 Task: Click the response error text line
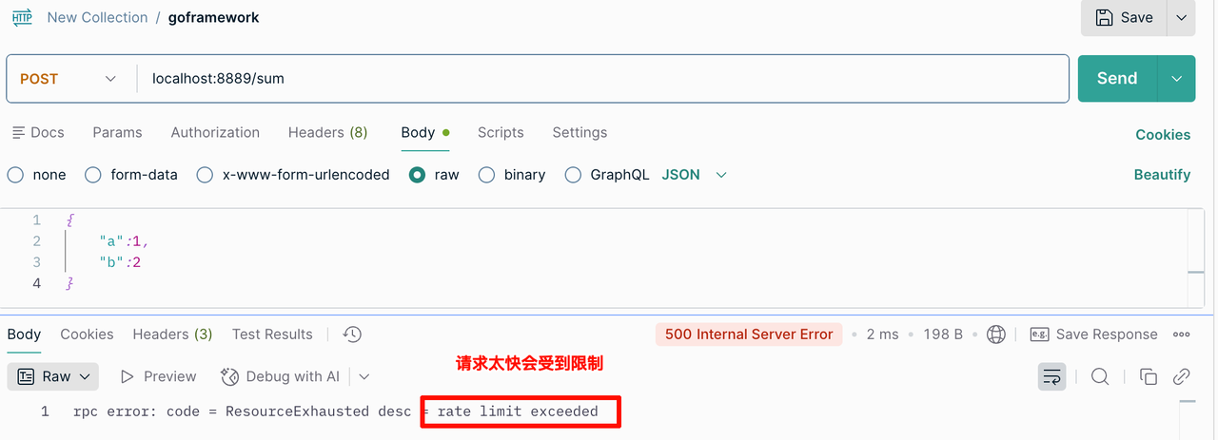point(335,411)
